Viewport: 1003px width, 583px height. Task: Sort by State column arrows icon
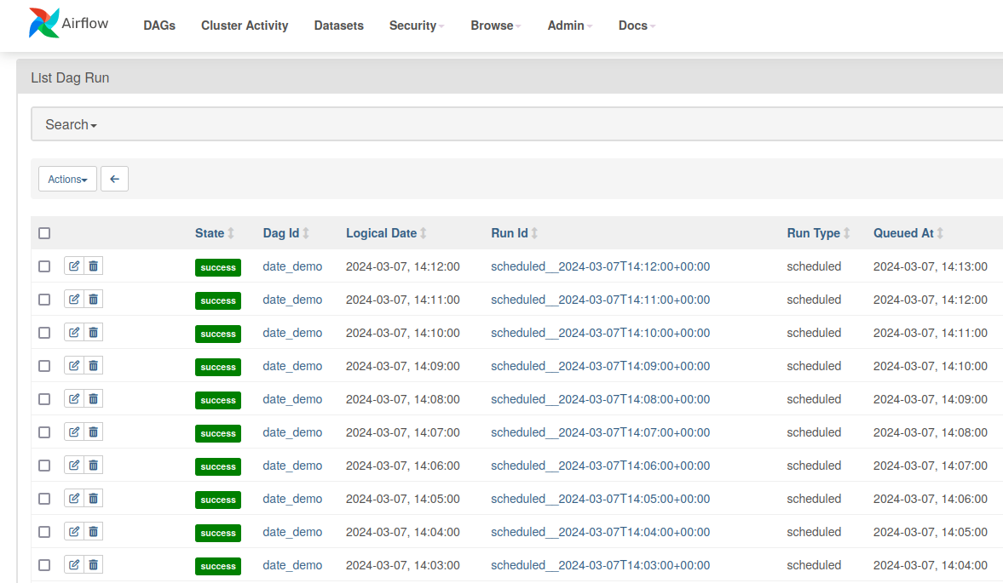click(x=231, y=233)
